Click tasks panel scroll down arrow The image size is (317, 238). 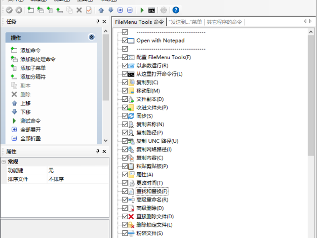pyautogui.click(x=105, y=141)
